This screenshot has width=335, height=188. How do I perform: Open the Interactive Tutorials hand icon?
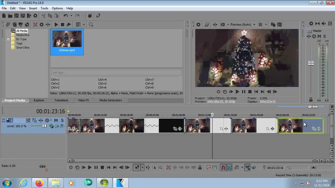point(90,16)
